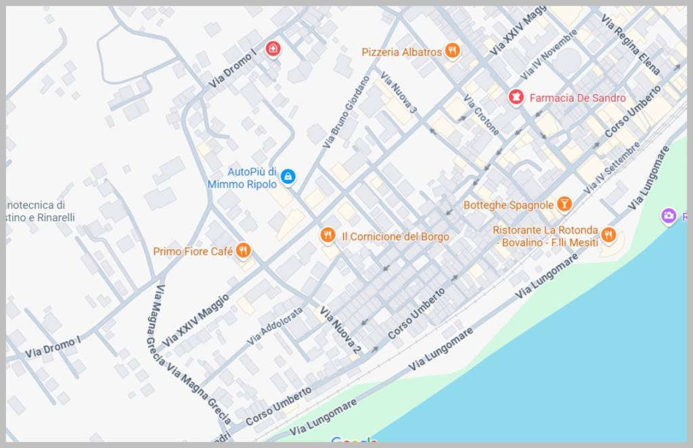Select the Primo Fiore Café restaurant pin
The height and width of the screenshot is (448, 693).
243,250
